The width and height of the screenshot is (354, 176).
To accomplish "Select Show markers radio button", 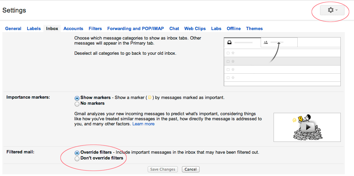I will [x=77, y=98].
